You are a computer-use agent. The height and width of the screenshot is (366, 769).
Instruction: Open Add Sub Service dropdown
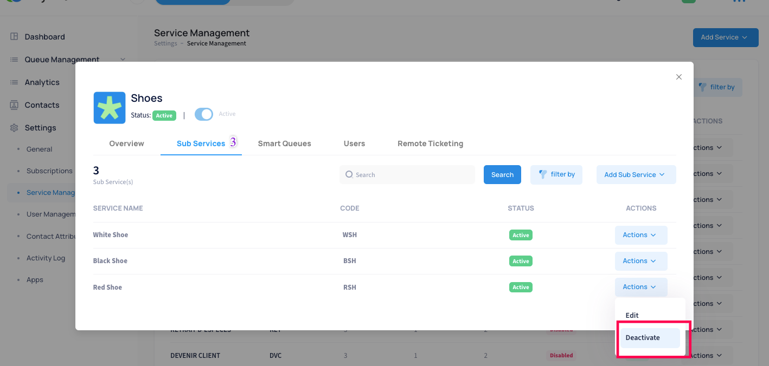[x=636, y=175]
